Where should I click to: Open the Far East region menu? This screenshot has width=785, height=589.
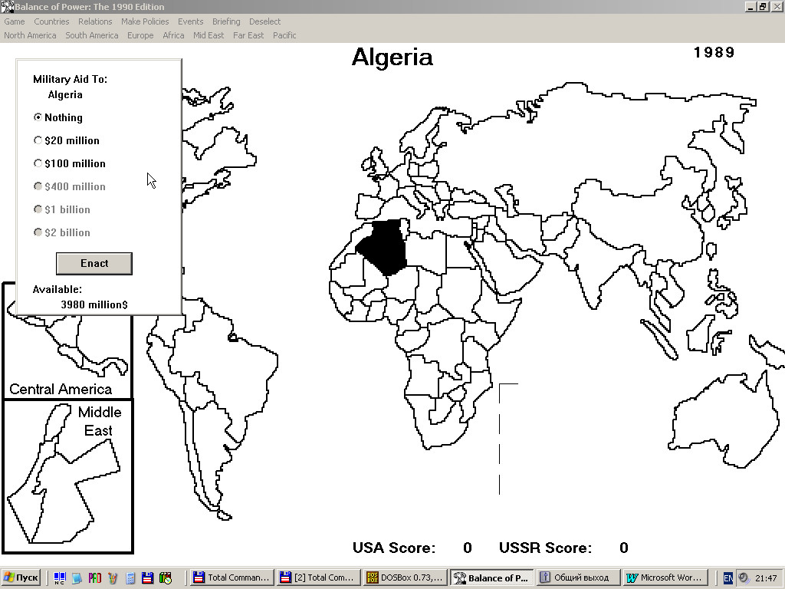click(x=248, y=35)
